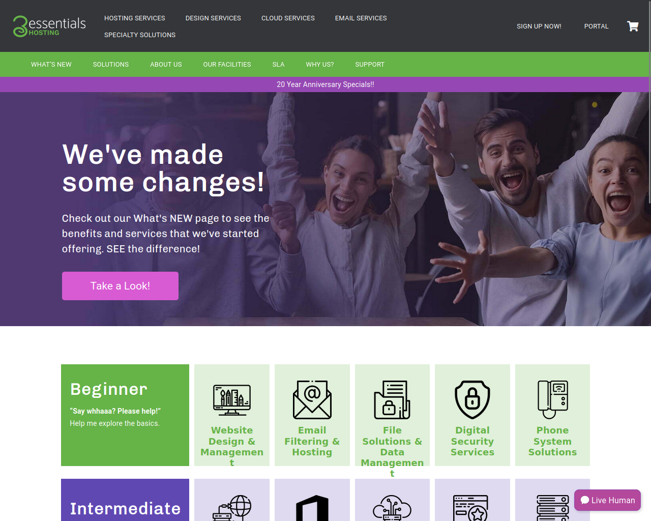This screenshot has width=651, height=521.
Task: Open the Our Facilities page
Action: click(227, 65)
